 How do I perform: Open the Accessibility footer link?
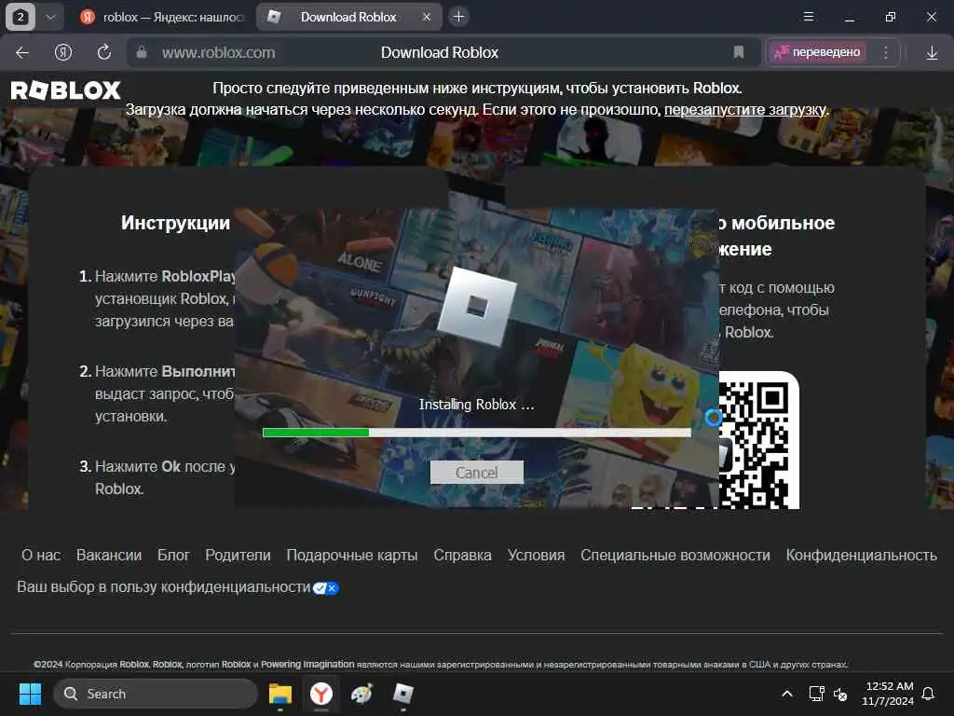[675, 556]
